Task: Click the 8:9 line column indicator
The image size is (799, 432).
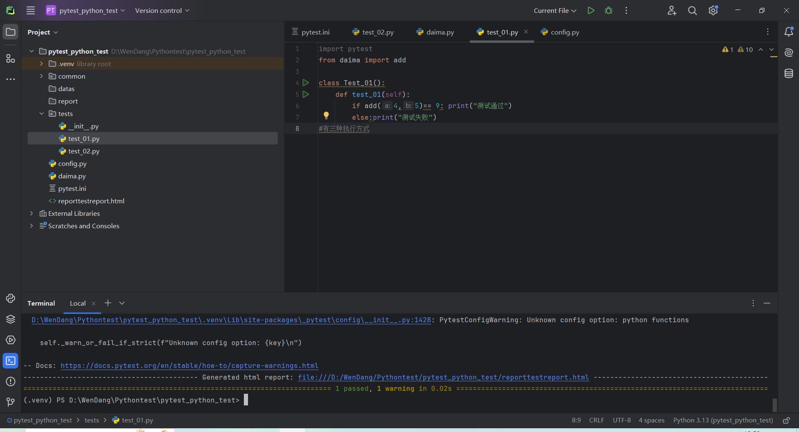Action: coord(576,420)
